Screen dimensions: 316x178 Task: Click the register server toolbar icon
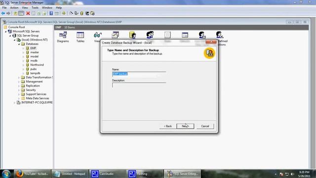[77, 13]
